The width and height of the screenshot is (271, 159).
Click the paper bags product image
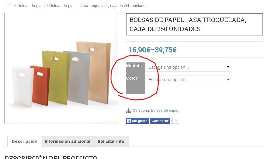pyautogui.click(x=61, y=68)
